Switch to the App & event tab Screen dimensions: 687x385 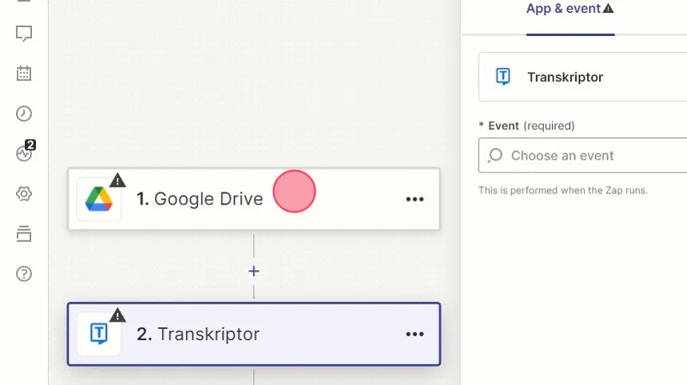tap(570, 9)
